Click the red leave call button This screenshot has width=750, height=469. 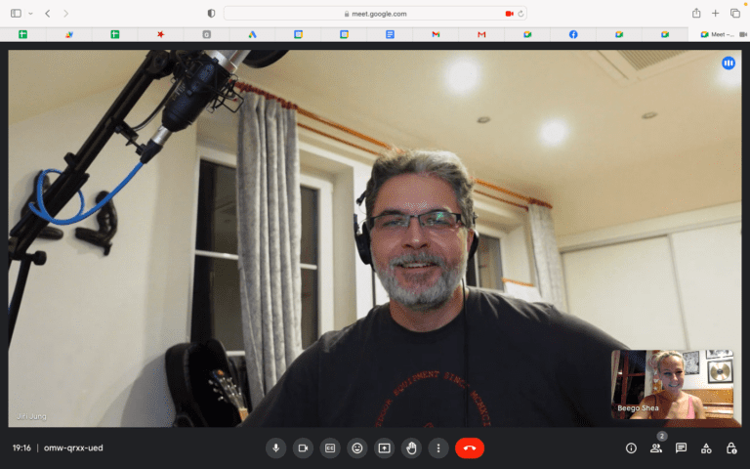[470, 448]
